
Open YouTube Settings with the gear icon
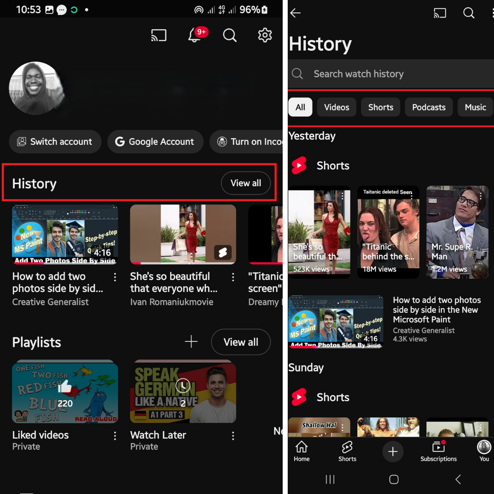265,35
